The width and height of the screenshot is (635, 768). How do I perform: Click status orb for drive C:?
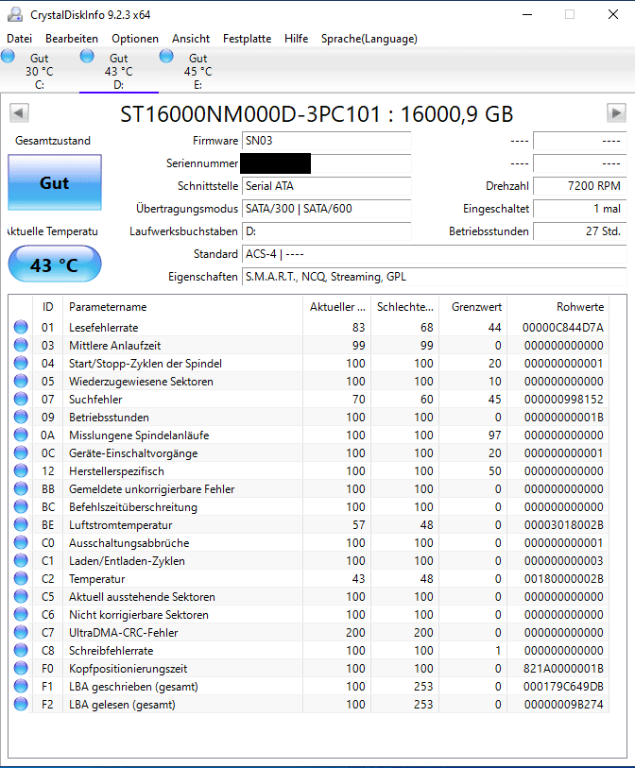pos(8,56)
